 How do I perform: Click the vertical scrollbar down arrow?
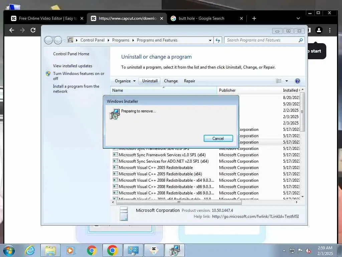303,197
